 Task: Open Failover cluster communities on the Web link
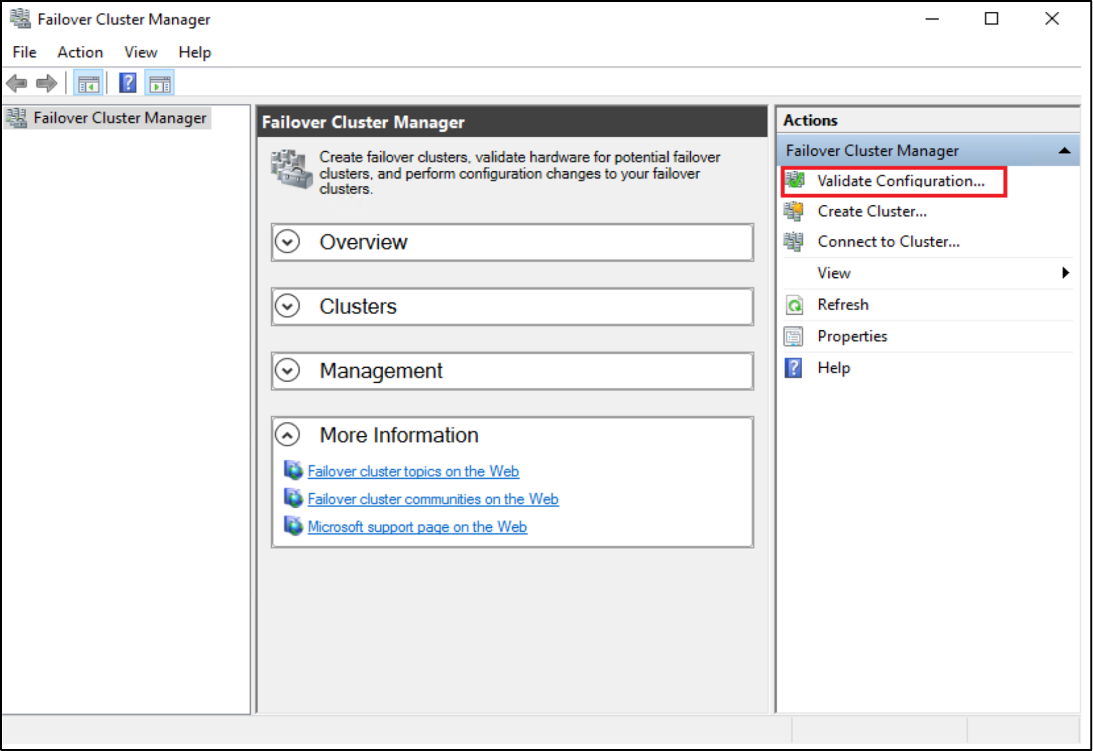pos(433,499)
